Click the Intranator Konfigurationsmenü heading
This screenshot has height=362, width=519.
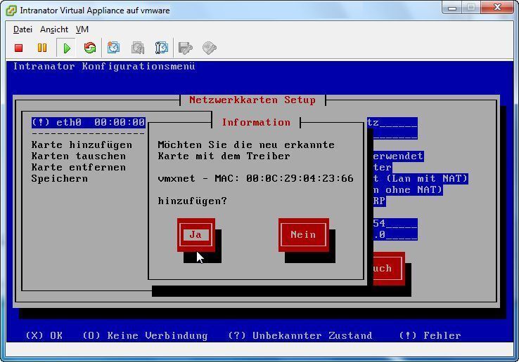104,67
